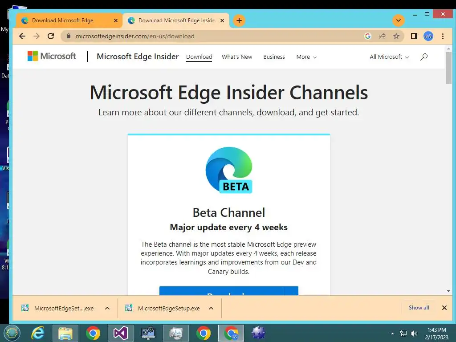Go back to previous page
Viewport: 456px width, 342px height.
click(22, 36)
